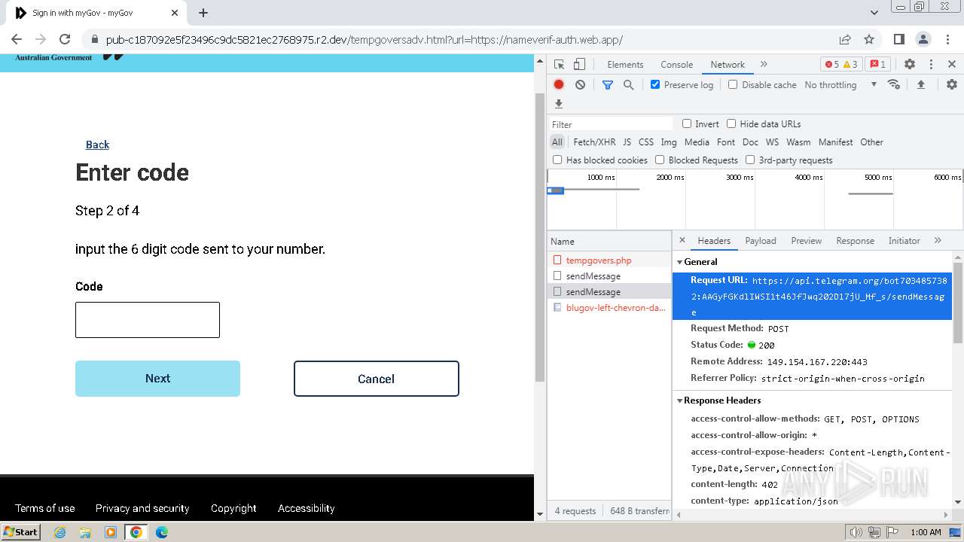Check Blocked Requests filter
Viewport: 964px width, 542px height.
[660, 160]
